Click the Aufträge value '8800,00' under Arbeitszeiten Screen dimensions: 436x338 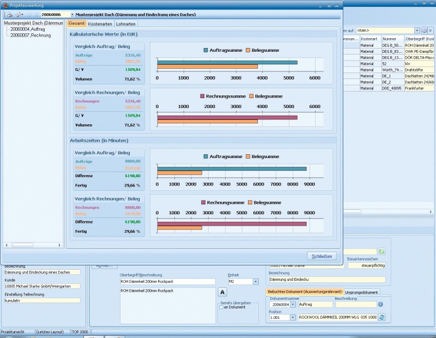(x=132, y=161)
